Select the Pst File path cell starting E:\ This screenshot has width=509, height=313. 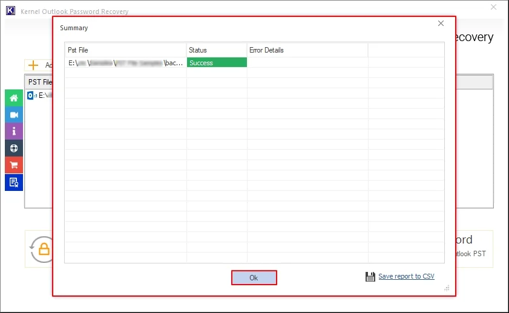tap(126, 62)
